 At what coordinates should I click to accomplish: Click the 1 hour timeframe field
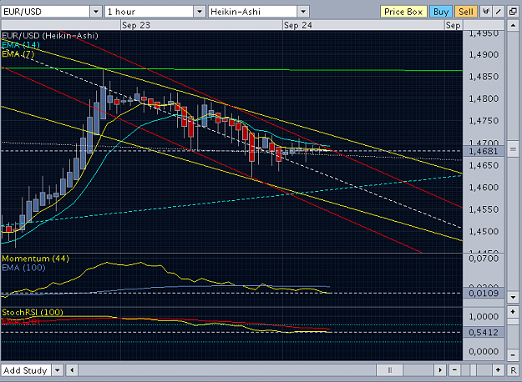pos(150,12)
